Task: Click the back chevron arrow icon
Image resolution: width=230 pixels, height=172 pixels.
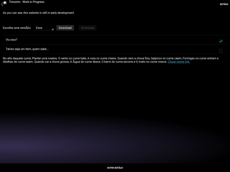Action: pos(2,4)
